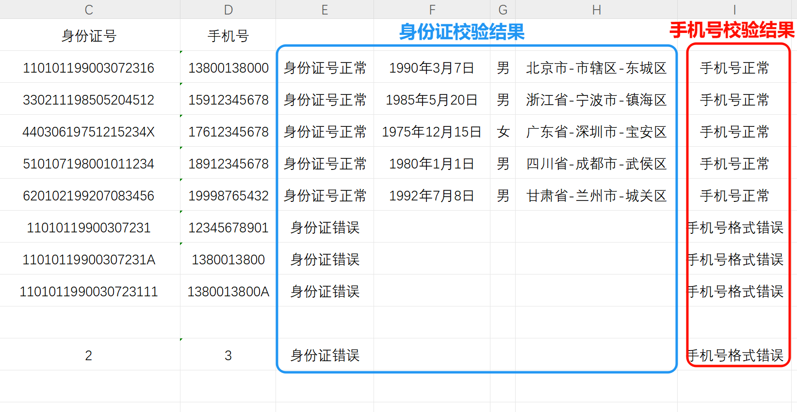Select ID cell 110101199003072316

(89, 67)
